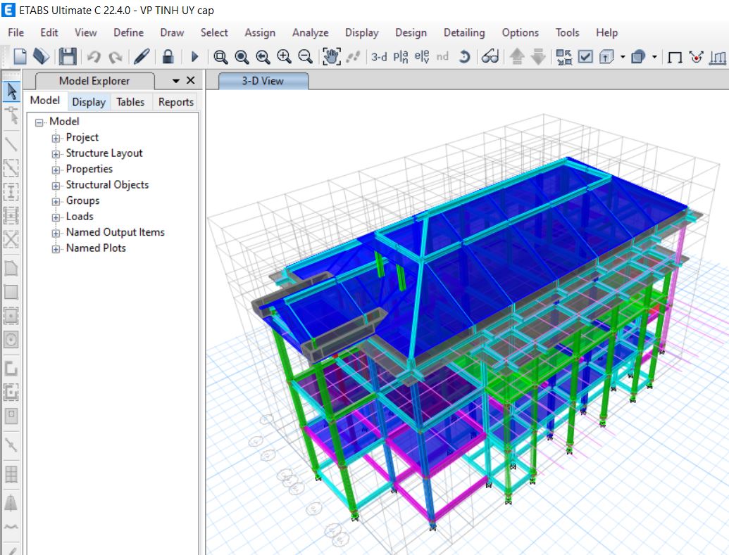This screenshot has height=555, width=729.
Task: Choose the Select Object pointer tool
Action: [x=12, y=91]
